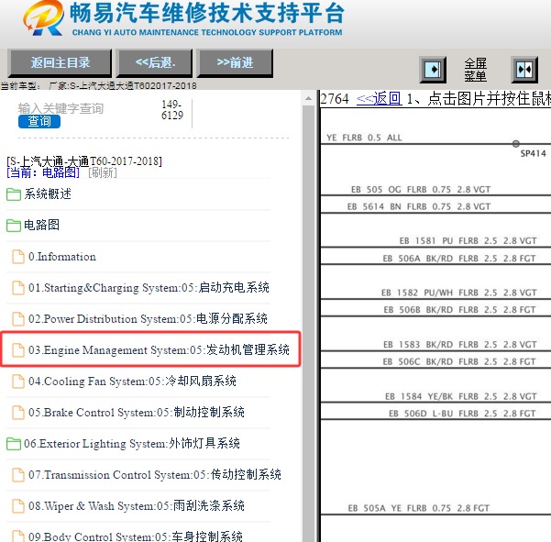Click the 06.Exterior Lighting folder icon

(x=14, y=444)
